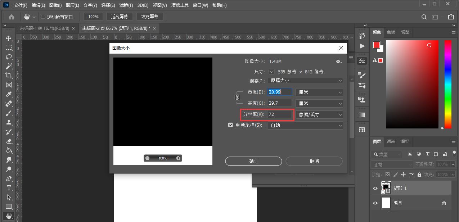Click the 确定 button
This screenshot has height=222, width=459.
point(254,161)
